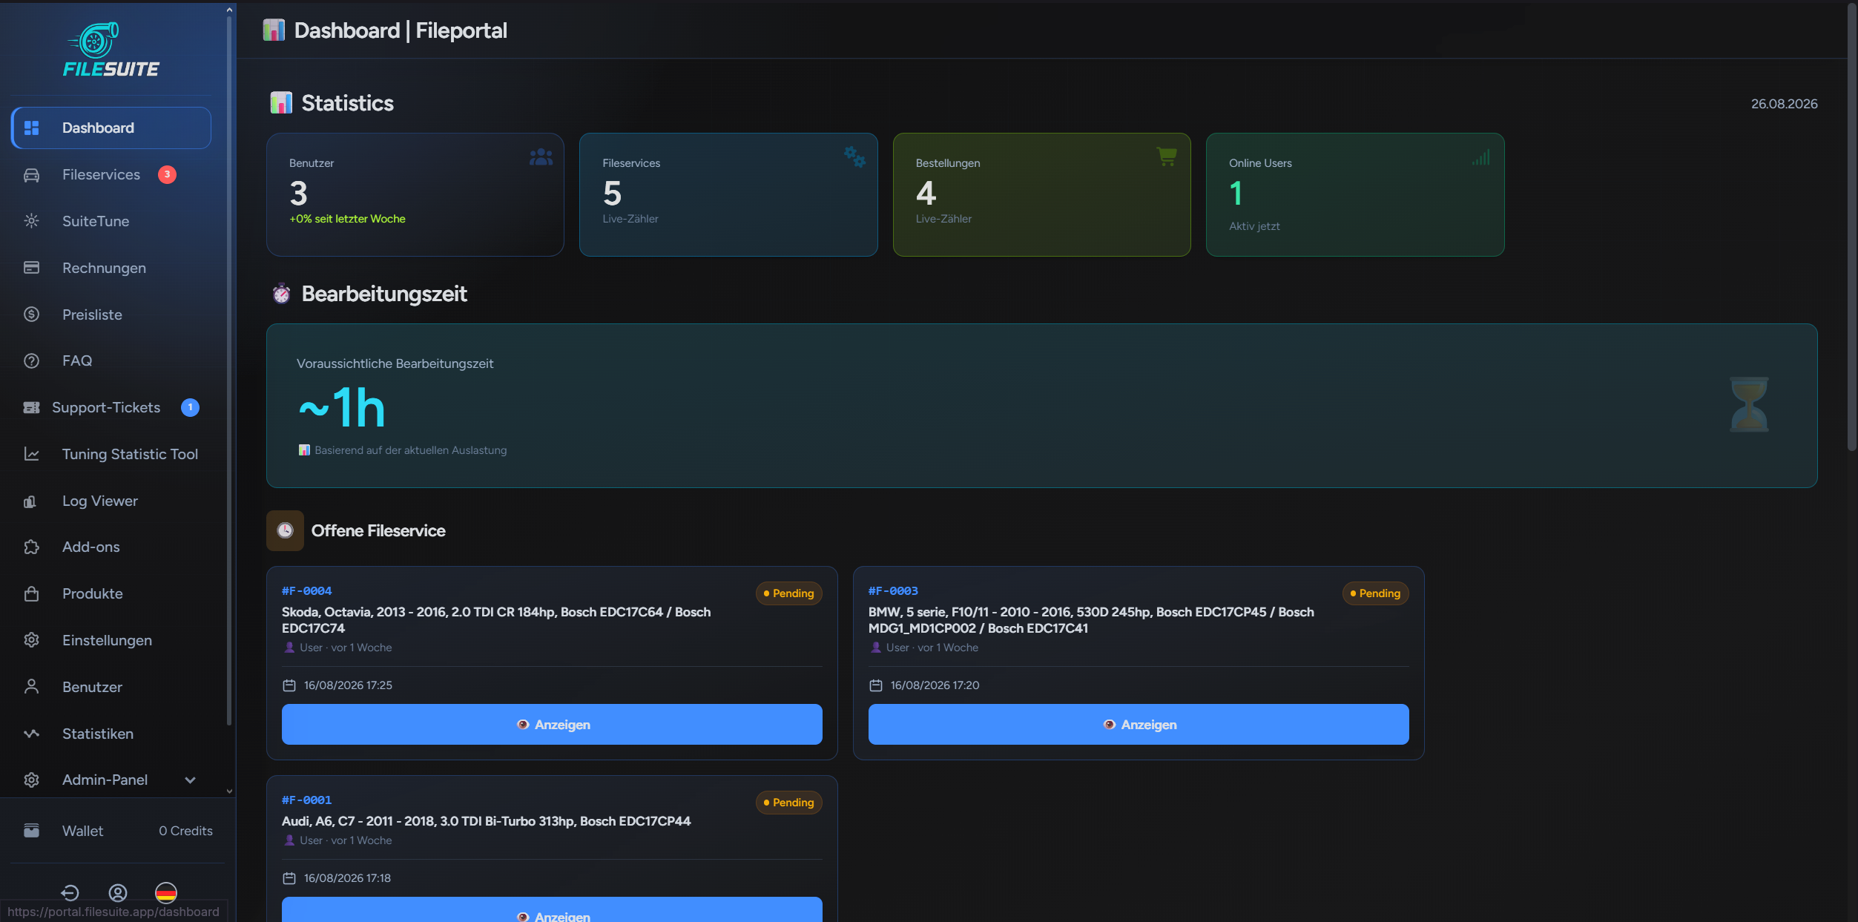Viewport: 1858px width, 922px height.
Task: Click the Benutzer statistics card
Action: 415,194
